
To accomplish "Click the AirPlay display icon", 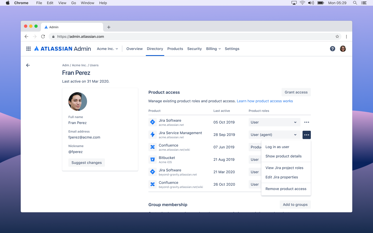I will (x=294, y=3).
